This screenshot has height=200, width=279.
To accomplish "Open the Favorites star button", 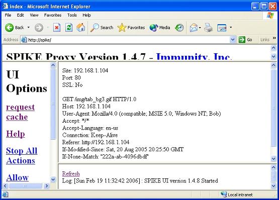I will coord(131,28).
